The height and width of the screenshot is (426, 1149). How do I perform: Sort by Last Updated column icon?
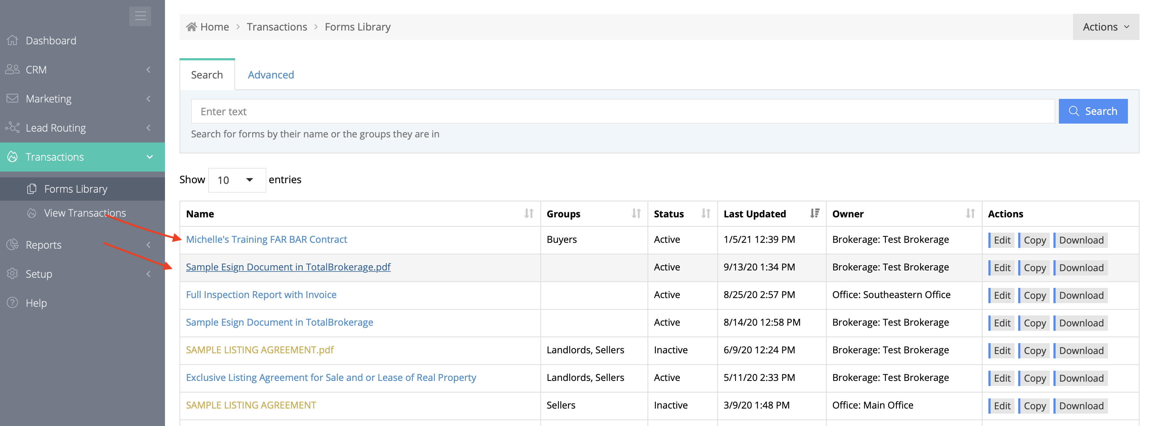[814, 214]
